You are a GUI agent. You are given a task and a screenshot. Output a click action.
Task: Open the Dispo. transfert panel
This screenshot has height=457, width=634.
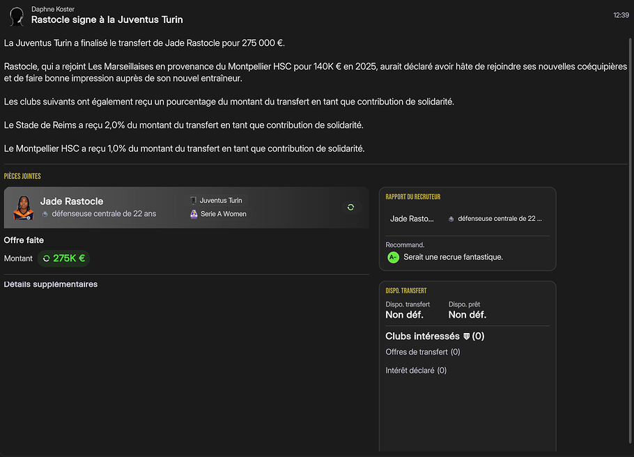[x=406, y=291]
